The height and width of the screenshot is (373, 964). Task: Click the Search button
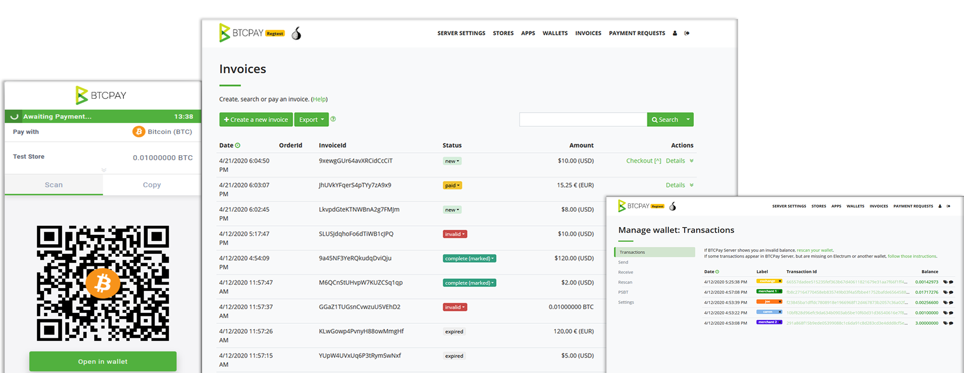[665, 120]
